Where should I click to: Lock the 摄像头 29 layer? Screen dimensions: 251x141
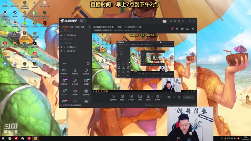[x=64, y=47]
